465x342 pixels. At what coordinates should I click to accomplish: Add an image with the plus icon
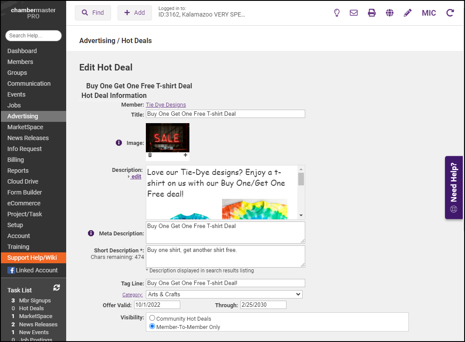tap(185, 155)
